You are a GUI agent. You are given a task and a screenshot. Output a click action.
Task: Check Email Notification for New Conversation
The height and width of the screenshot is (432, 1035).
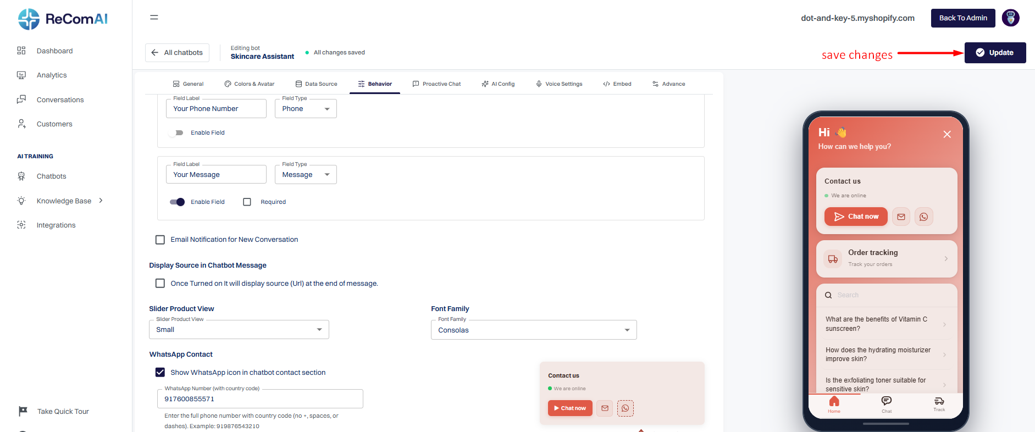coord(160,240)
